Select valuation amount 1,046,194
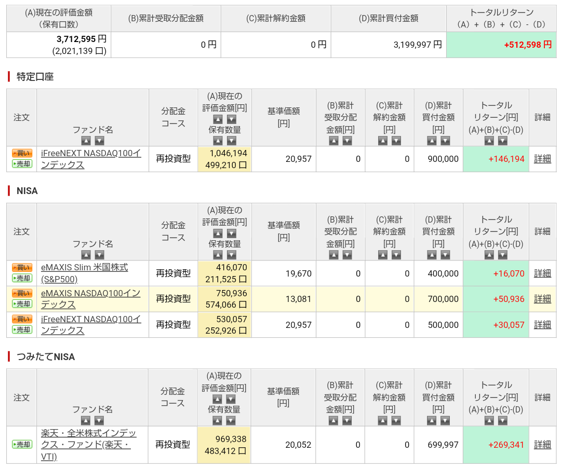The image size is (561, 468). [x=228, y=153]
